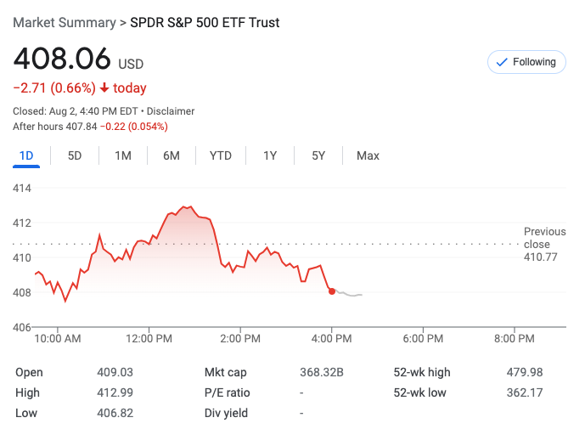Viewport: 585px width, 429px height.
Task: Click the SPDR S&P 500 ETF Trust title
Action: pyautogui.click(x=205, y=23)
